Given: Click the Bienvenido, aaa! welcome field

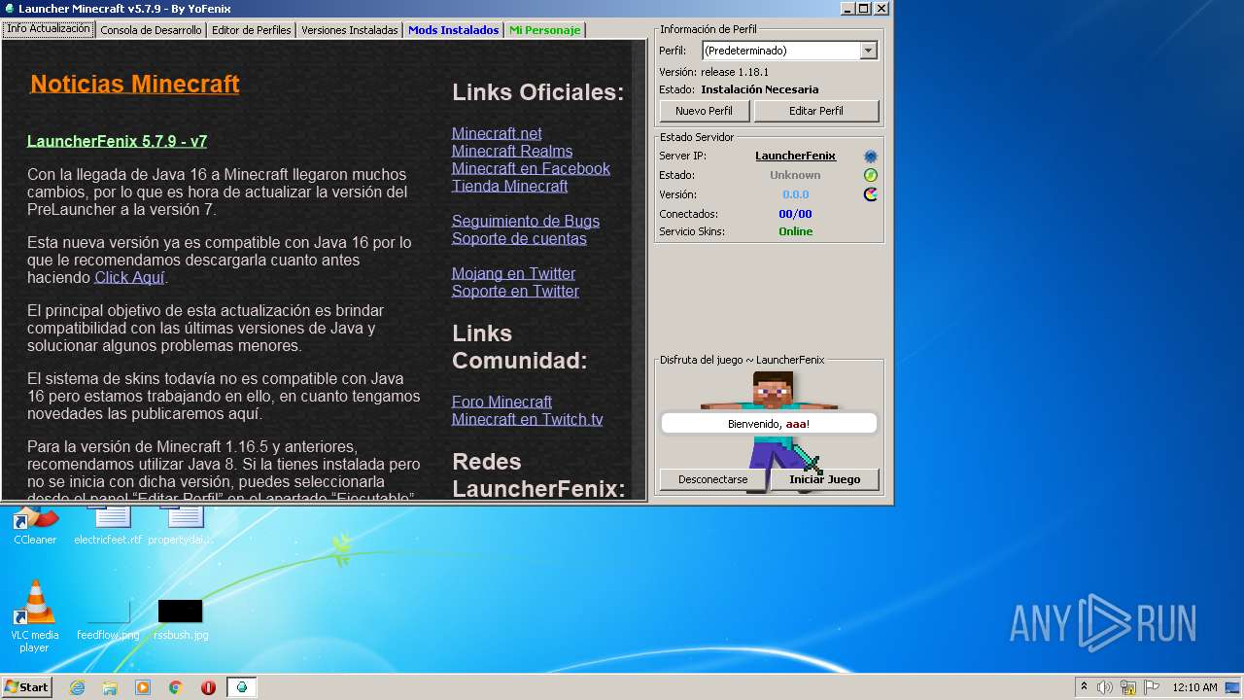Looking at the screenshot, I should (x=769, y=423).
